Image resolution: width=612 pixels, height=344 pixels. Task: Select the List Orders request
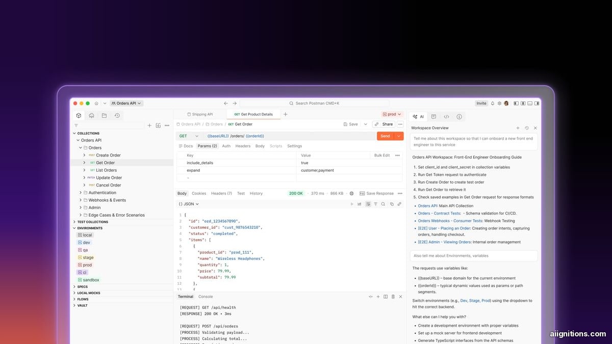[x=106, y=170]
